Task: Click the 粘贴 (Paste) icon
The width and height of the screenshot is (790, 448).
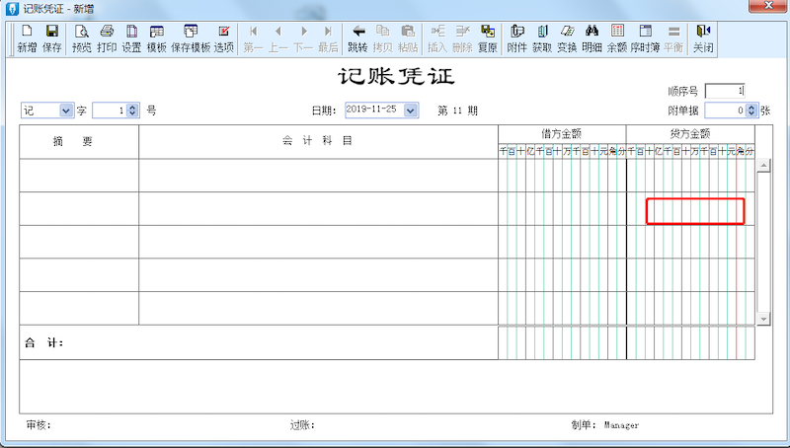Action: tap(408, 38)
